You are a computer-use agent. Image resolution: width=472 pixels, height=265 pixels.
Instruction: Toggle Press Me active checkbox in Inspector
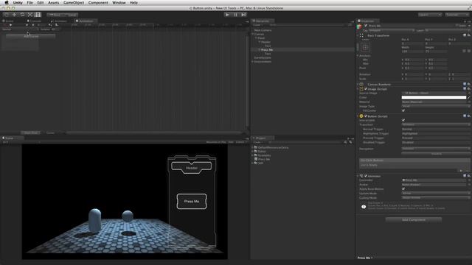[x=366, y=26]
